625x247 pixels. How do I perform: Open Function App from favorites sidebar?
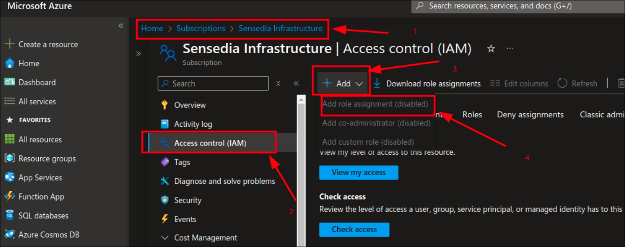coord(41,196)
